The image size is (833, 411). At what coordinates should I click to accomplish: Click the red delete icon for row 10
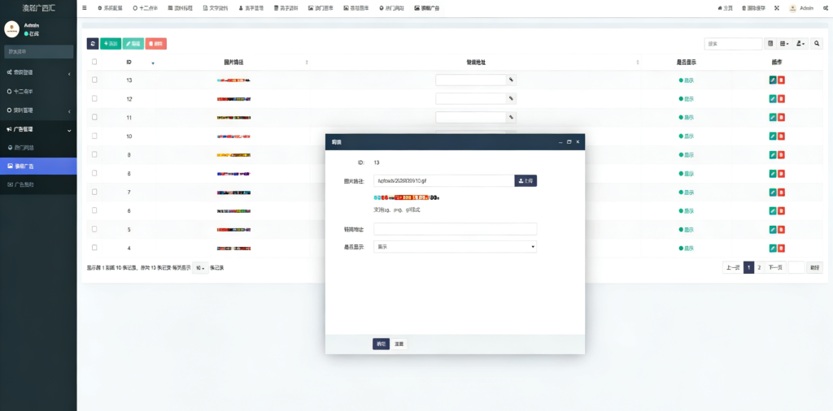point(782,136)
